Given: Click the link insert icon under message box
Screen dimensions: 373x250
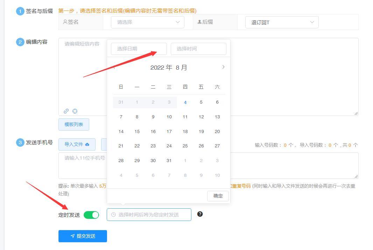Looking at the screenshot, I should point(66,111).
